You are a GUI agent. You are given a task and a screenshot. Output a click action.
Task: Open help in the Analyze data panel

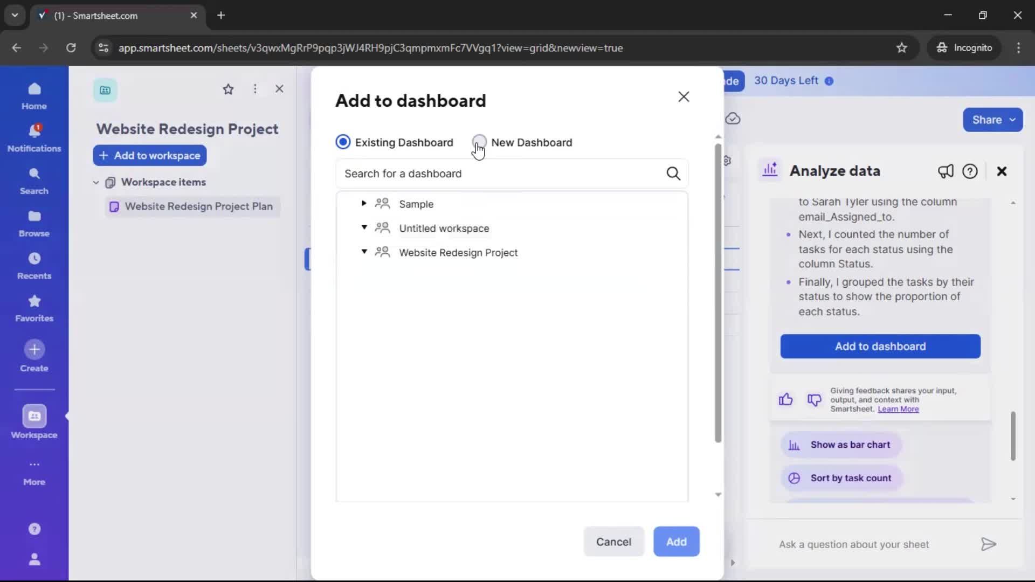click(970, 171)
